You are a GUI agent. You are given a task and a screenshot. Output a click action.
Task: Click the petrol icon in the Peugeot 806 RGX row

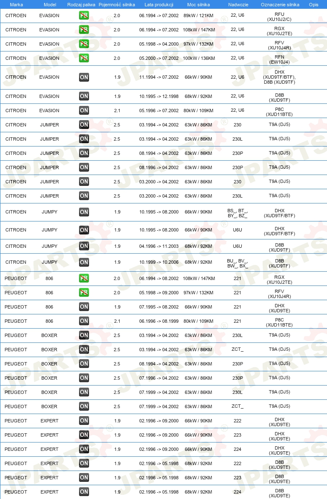pos(84,278)
